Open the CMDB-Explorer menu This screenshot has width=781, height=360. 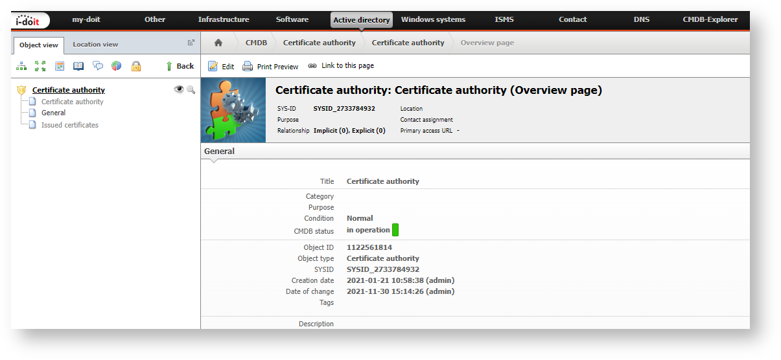click(710, 19)
